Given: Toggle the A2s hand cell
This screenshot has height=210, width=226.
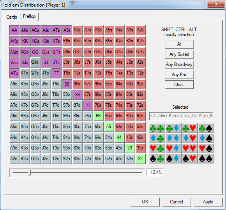Looking at the screenshot, I should (141, 30).
